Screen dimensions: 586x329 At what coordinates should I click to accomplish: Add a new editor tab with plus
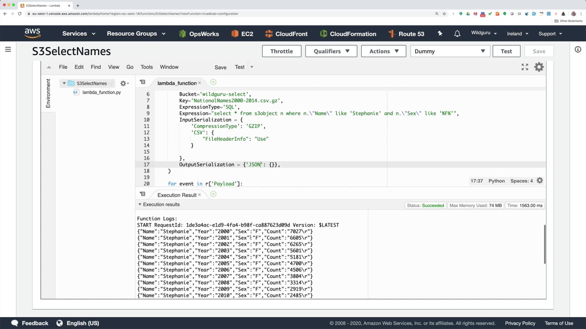point(213,82)
